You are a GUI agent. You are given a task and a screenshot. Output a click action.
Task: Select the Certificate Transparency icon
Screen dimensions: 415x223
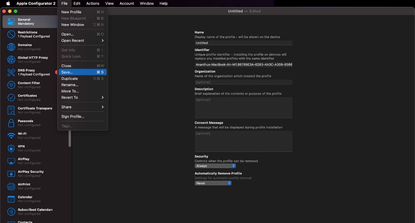pyautogui.click(x=11, y=110)
